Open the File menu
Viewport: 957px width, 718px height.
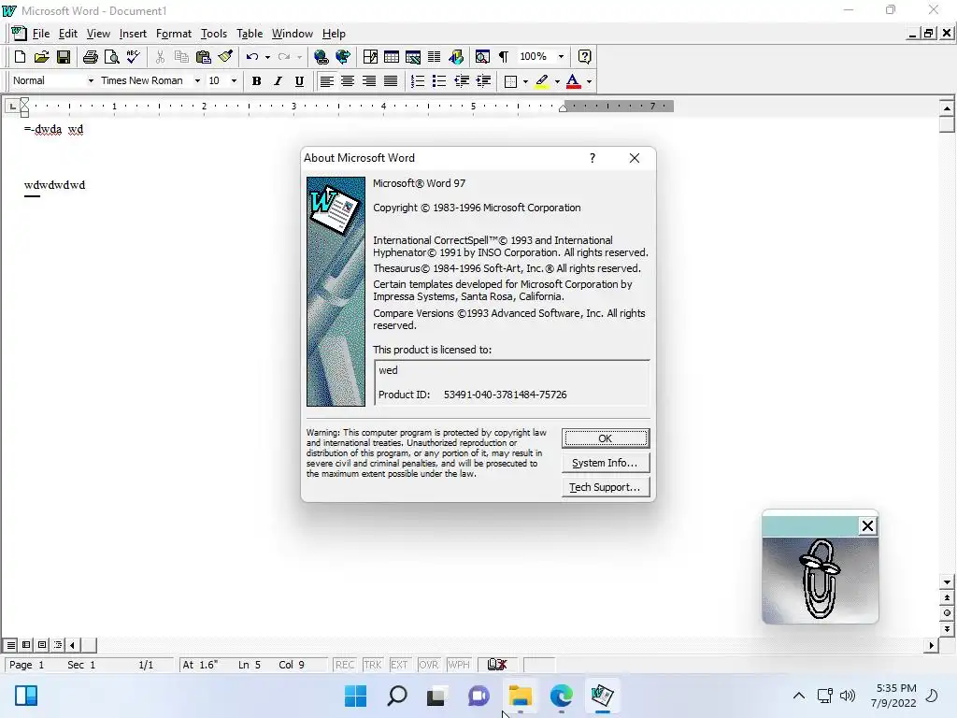(41, 34)
